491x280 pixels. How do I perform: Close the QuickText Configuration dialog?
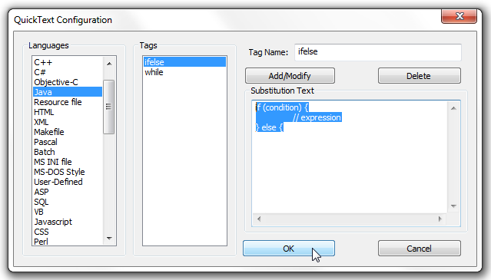click(x=459, y=16)
